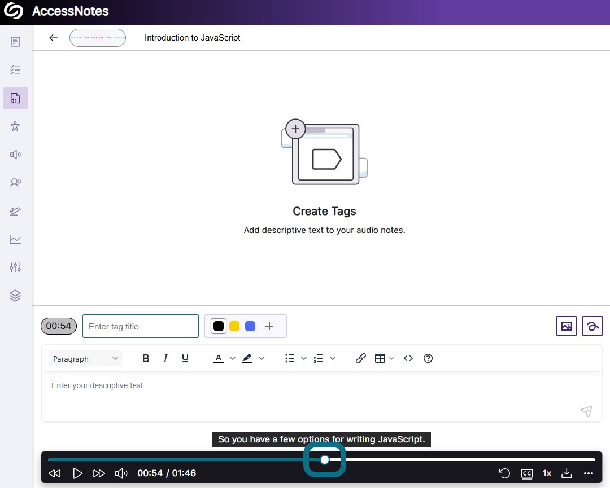Screen dimensions: 610x488
Task: Expand the highlight color dropdown arrow
Action: [262, 358]
